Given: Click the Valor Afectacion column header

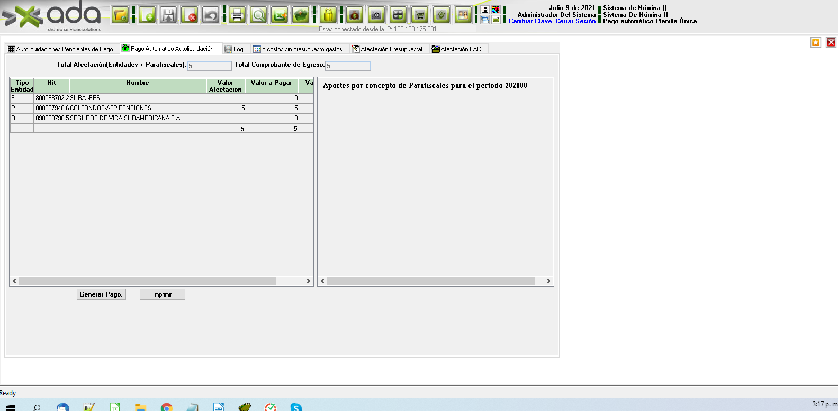Looking at the screenshot, I should (226, 86).
